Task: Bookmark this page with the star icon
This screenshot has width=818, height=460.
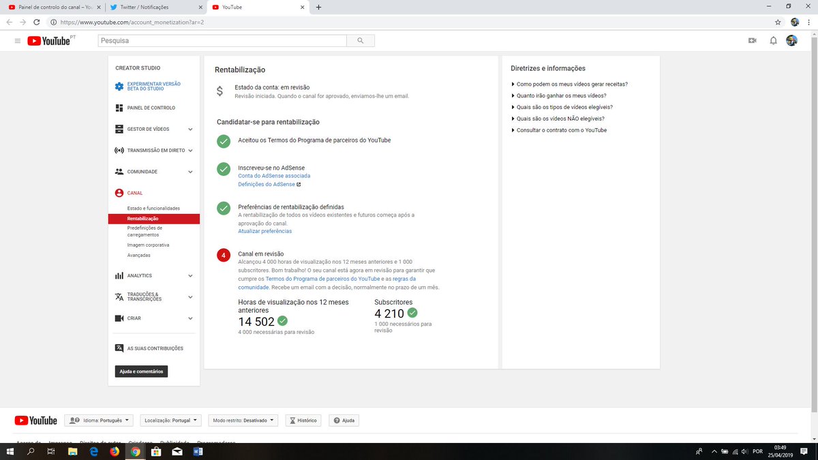Action: tap(778, 22)
